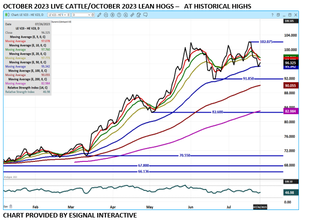Select the 91.850 support line label
This screenshot has height=224, width=310.
pyautogui.click(x=250, y=79)
